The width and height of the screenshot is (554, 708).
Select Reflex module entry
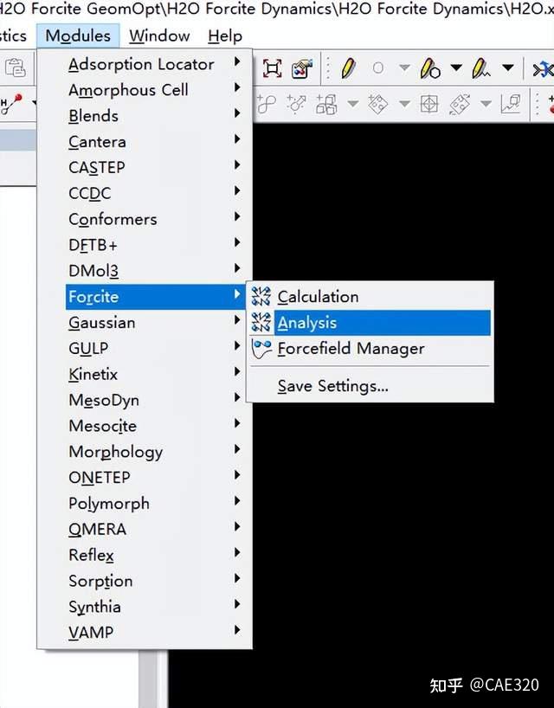pos(155,555)
